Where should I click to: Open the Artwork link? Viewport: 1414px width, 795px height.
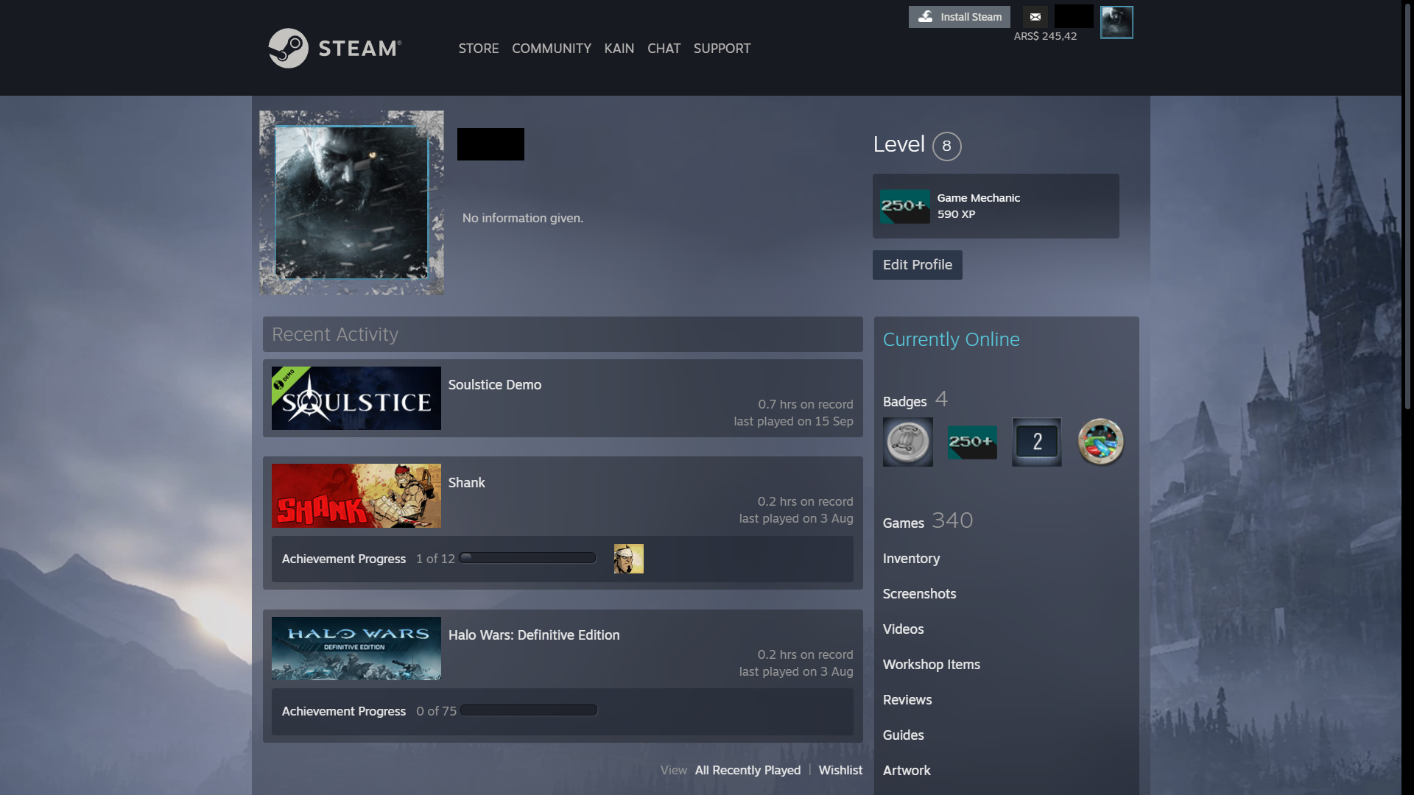pos(907,771)
